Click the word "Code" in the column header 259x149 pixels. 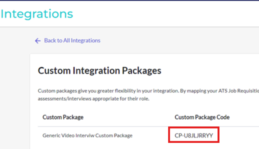coord(223,117)
